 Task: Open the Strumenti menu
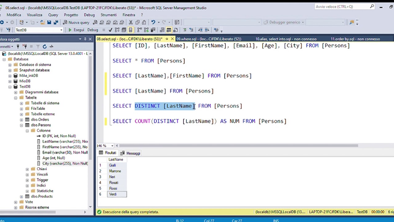click(x=108, y=15)
